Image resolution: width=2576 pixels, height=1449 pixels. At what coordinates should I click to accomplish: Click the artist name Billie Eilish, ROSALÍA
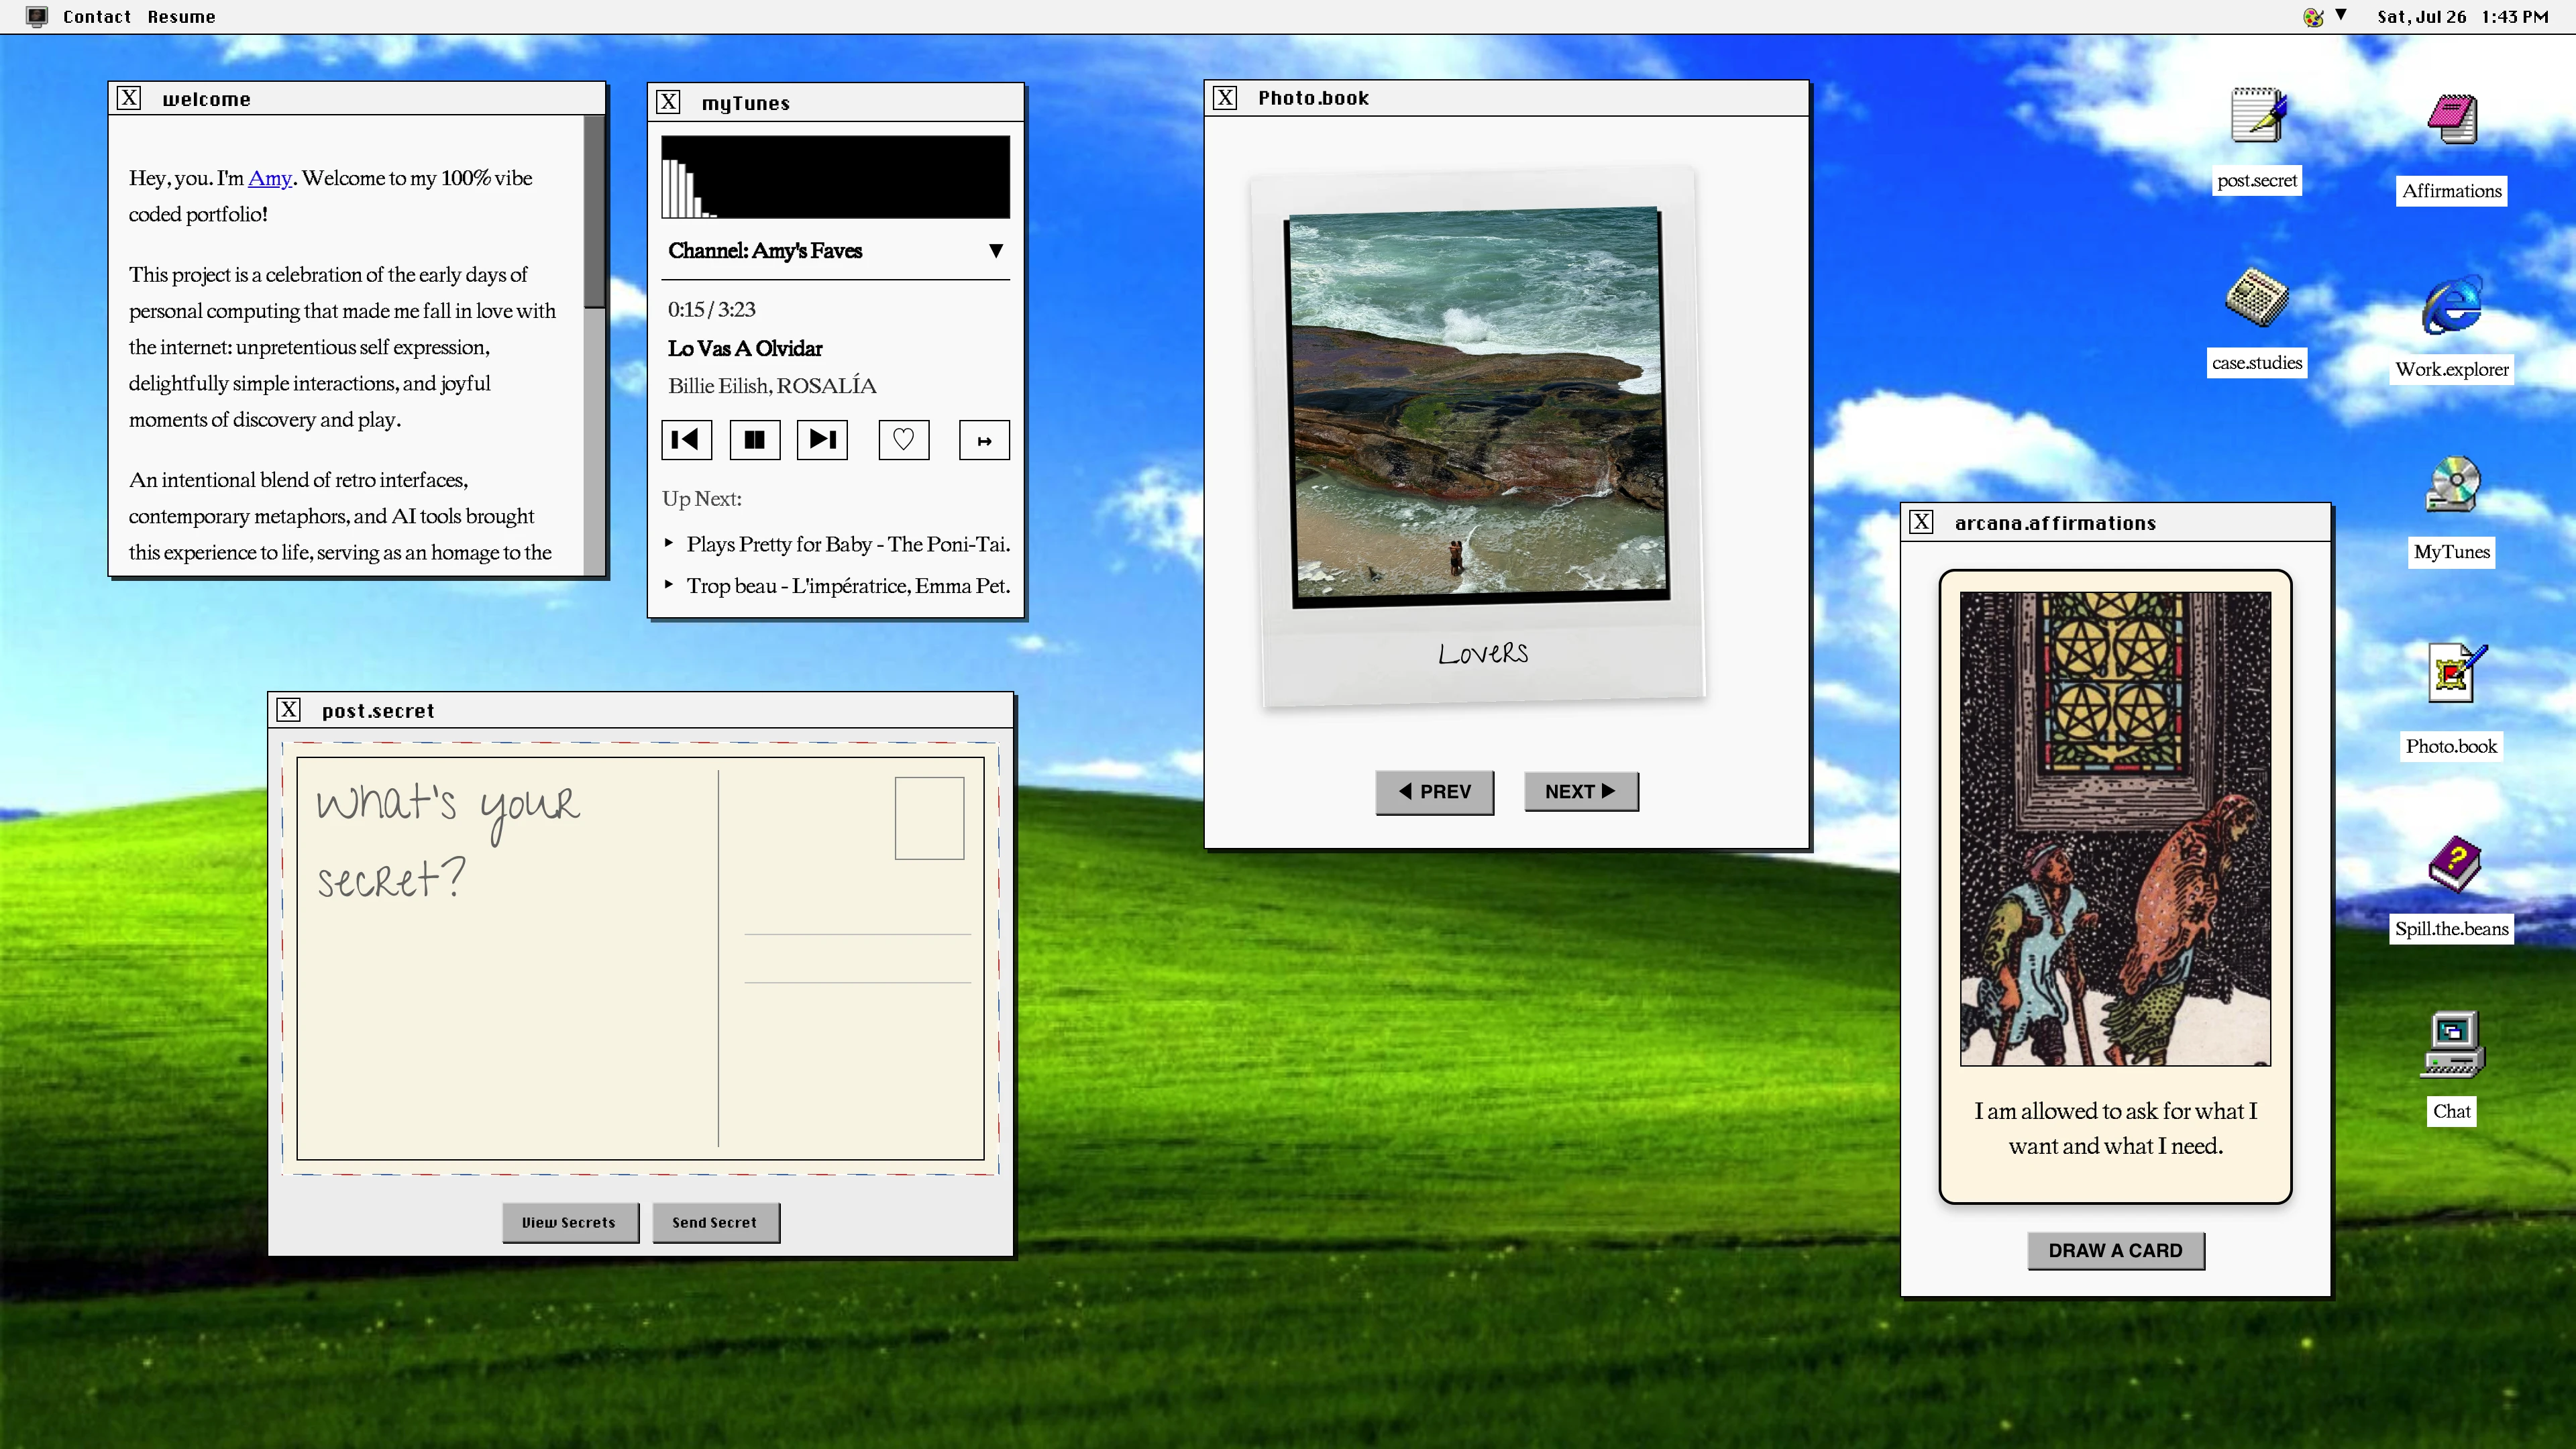click(x=772, y=386)
